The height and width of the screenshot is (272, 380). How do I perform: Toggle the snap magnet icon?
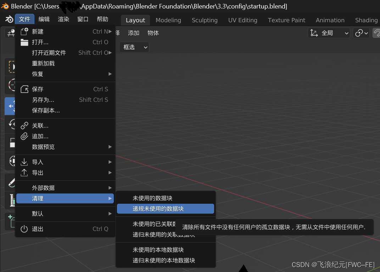pyautogui.click(x=376, y=33)
